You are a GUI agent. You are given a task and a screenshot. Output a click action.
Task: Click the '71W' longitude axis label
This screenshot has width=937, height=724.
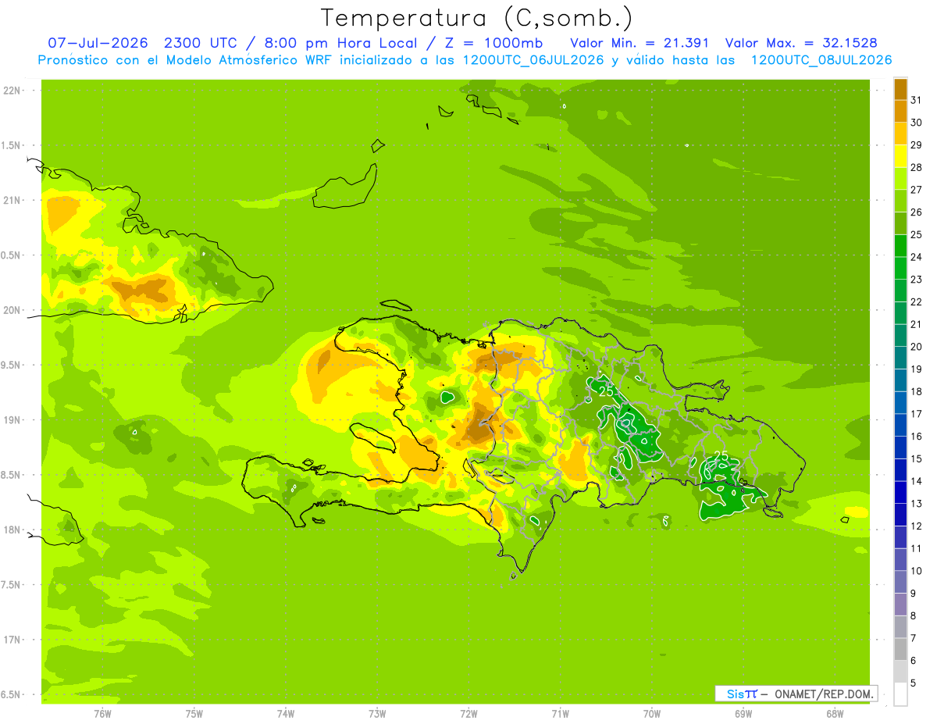pos(560,713)
